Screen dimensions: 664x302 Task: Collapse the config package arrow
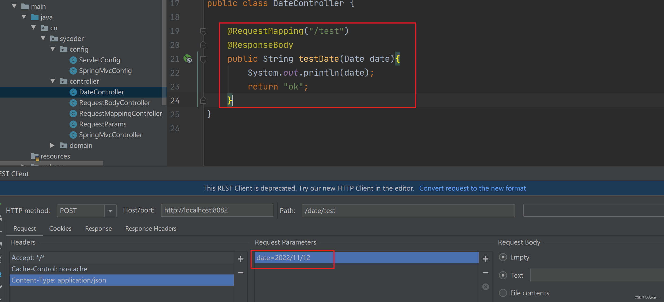pyautogui.click(x=53, y=49)
